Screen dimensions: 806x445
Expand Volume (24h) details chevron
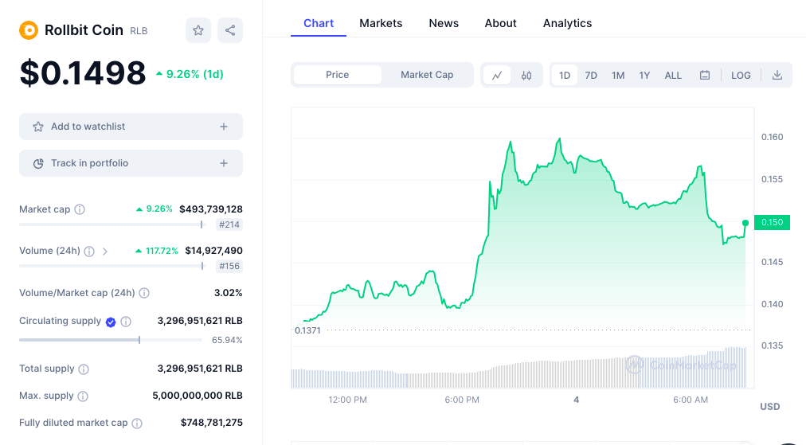(105, 252)
